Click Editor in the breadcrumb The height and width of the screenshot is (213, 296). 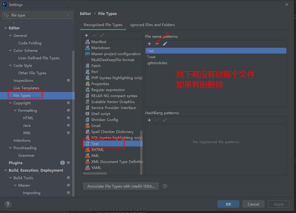(x=86, y=13)
